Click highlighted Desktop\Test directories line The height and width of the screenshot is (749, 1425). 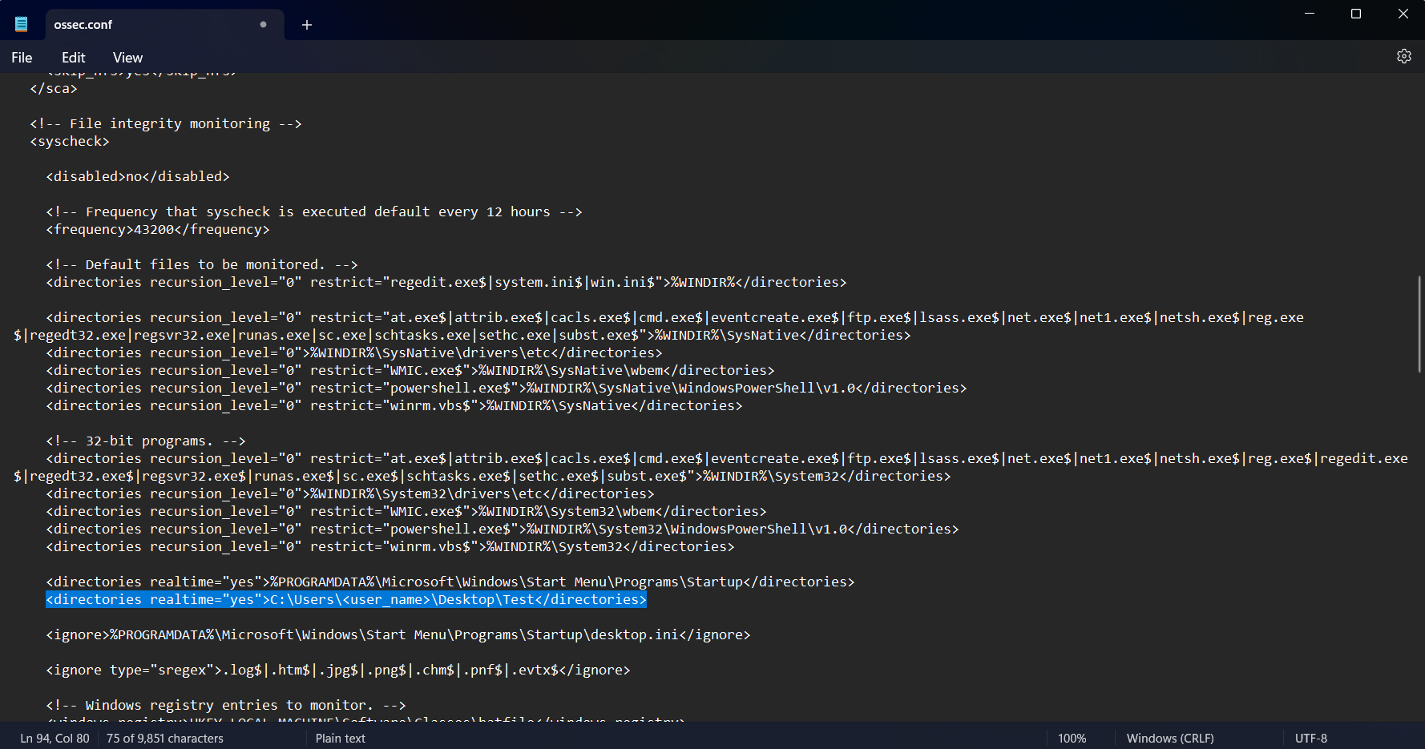tap(346, 599)
